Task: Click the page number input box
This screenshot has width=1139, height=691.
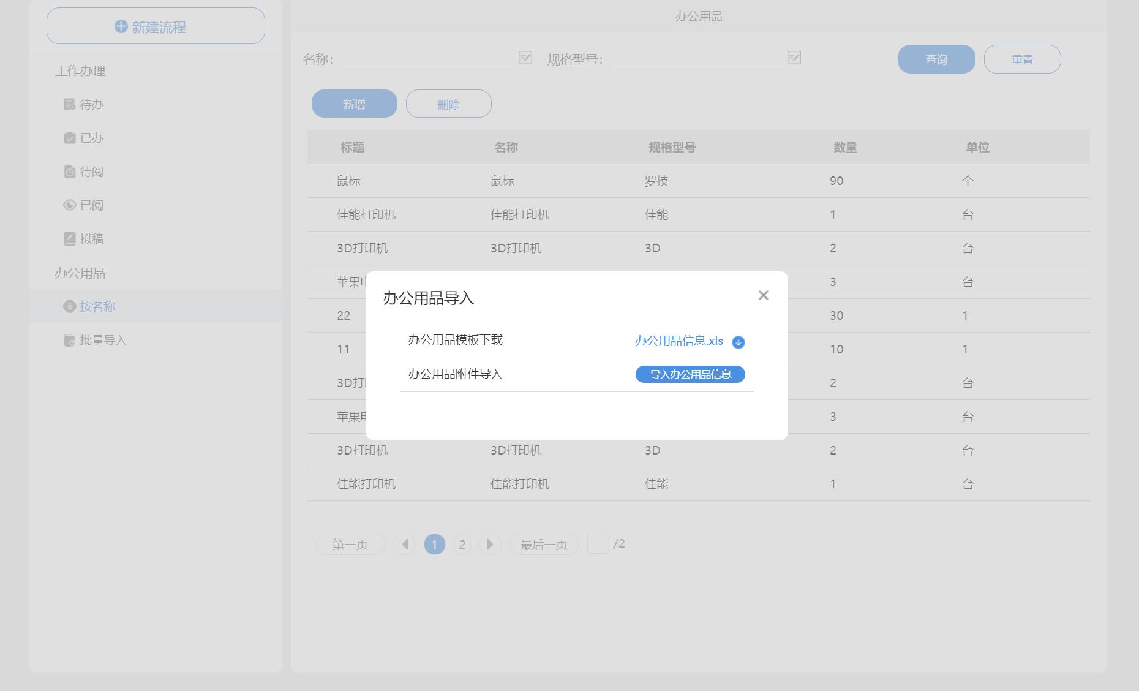Action: 598,543
